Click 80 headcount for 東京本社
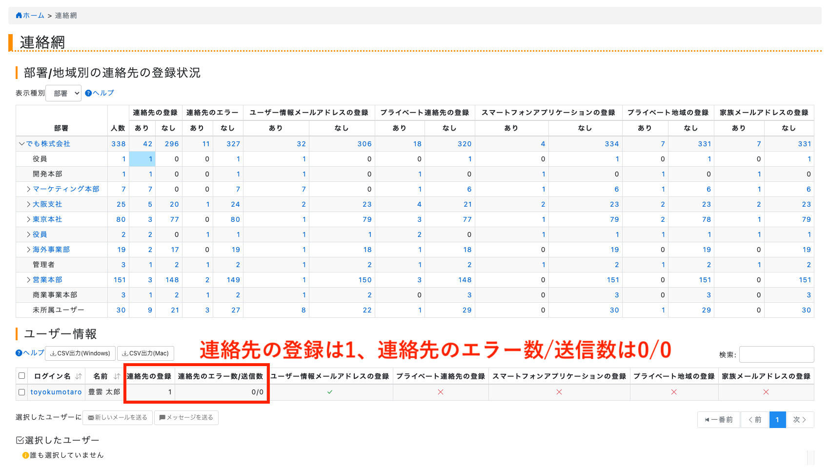Viewport: 829px width, 467px height. (x=121, y=219)
